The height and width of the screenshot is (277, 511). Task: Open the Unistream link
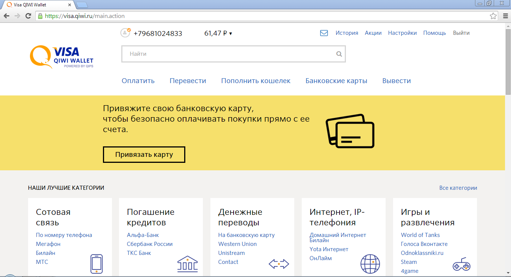click(231, 253)
